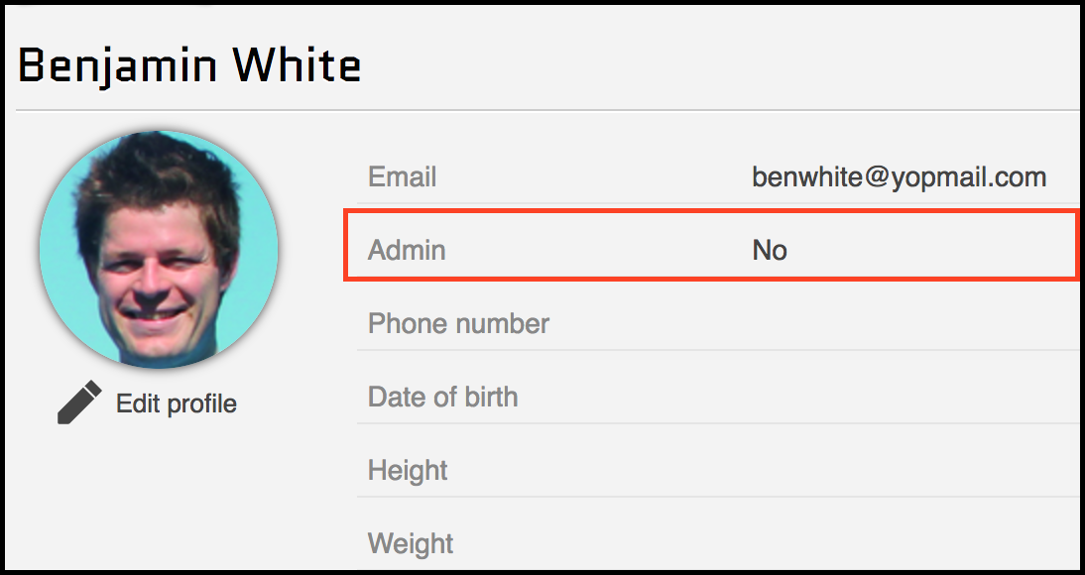This screenshot has width=1085, height=575.
Task: Click the empty Date of birth value area
Action: [x=893, y=398]
